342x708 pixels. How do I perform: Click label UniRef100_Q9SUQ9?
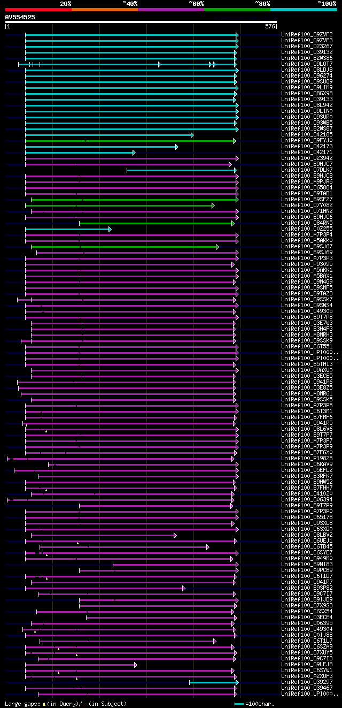pyautogui.click(x=307, y=82)
